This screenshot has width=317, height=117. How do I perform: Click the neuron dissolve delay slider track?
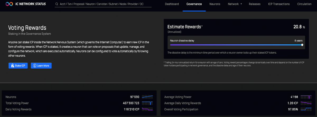tap(236, 45)
